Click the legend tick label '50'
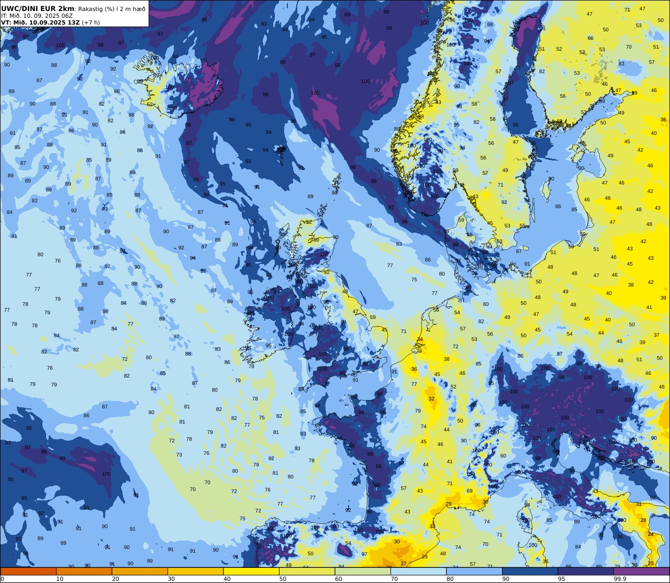 283,579
